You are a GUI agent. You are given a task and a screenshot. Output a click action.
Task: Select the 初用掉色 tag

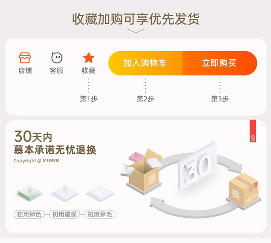pos(29,214)
